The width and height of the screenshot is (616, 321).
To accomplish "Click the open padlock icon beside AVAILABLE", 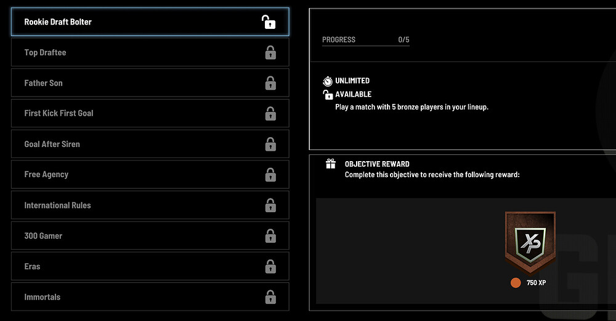I will (328, 95).
